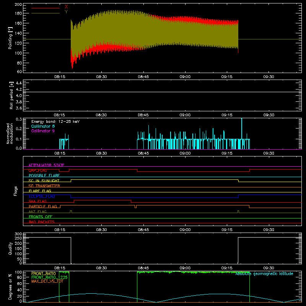Click the 09:00 tick under Flags plot
The image size is (306, 306).
click(x=185, y=230)
